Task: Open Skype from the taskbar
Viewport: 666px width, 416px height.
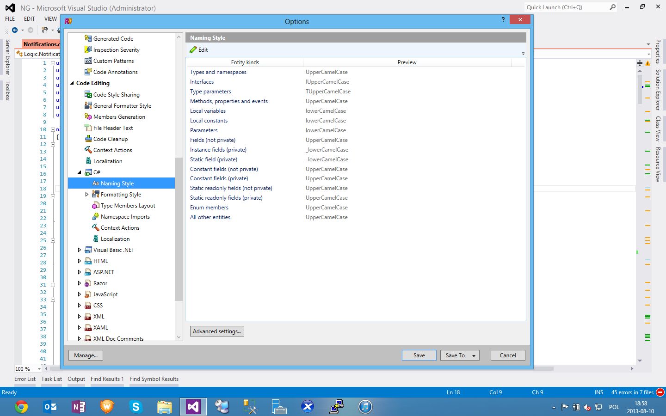Action: (x=136, y=407)
